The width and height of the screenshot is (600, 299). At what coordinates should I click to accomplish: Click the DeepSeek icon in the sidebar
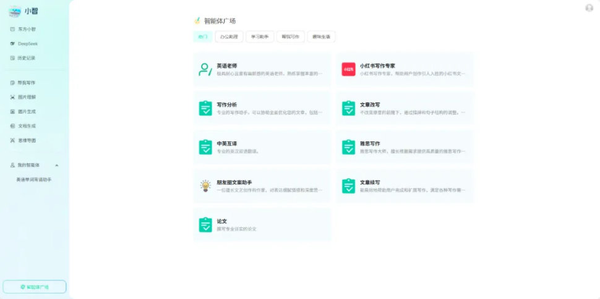coord(12,44)
